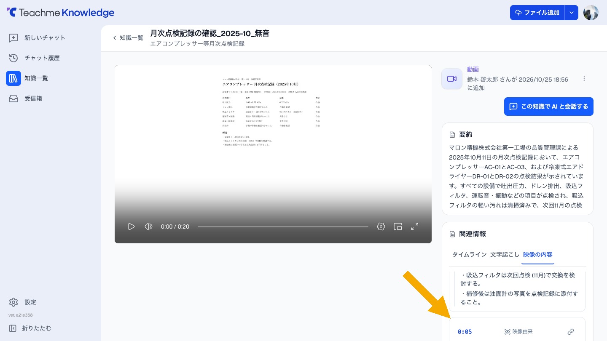This screenshot has height=341, width=607.
Task: Enable picture-in-picture mode
Action: 398,226
